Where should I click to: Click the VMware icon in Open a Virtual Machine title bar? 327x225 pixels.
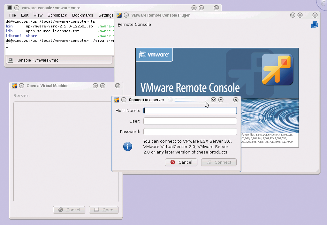pos(14,86)
